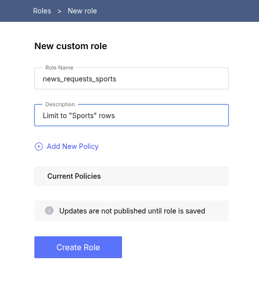The height and width of the screenshot is (281, 259).
Task: Click the empty policies area below Current Policies
Action: (x=131, y=193)
